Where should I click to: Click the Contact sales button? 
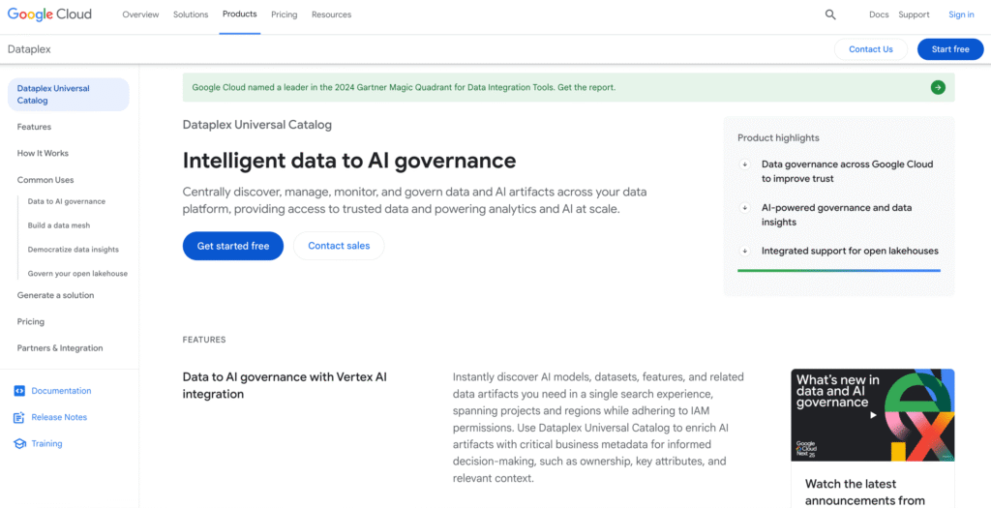339,246
